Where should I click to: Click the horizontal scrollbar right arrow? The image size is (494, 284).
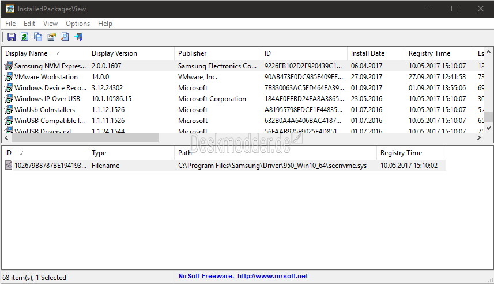[x=479, y=137]
